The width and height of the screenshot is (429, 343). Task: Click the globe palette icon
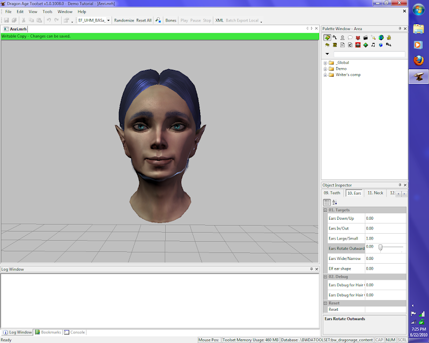(381, 38)
